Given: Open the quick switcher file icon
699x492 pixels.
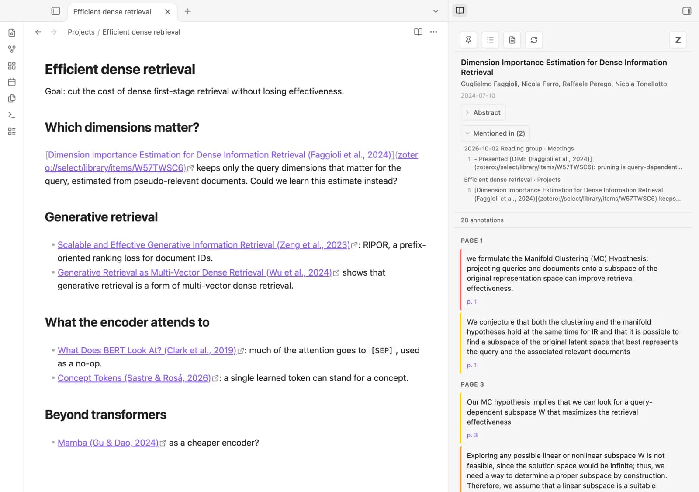Looking at the screenshot, I should (12, 33).
